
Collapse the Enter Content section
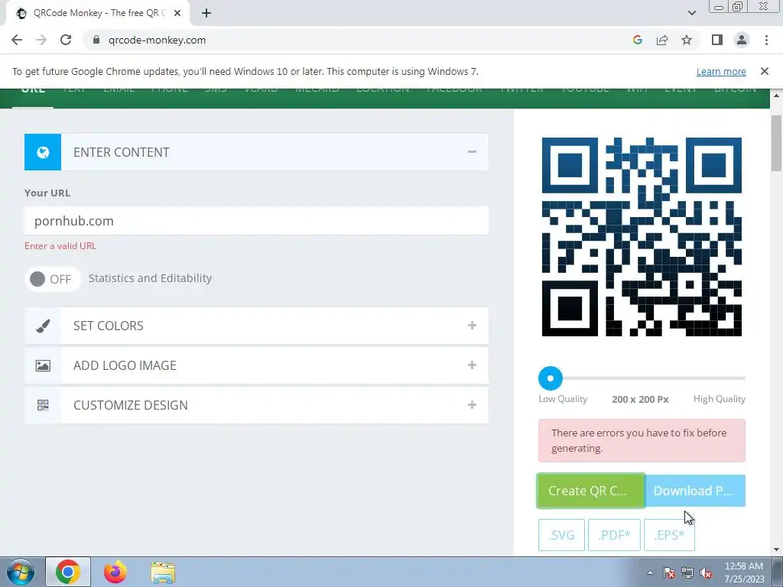(x=472, y=152)
